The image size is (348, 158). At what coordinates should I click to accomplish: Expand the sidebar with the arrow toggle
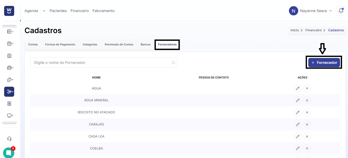20,21
